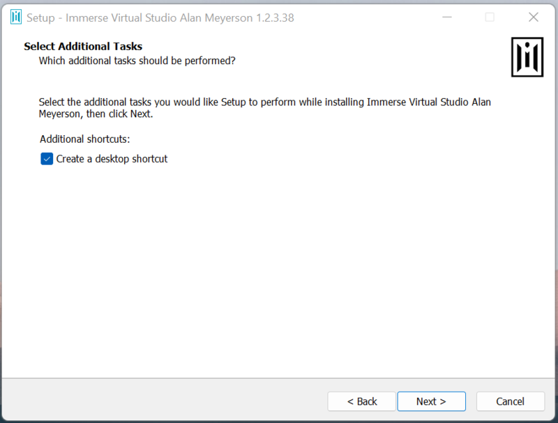Click the "Additional shortcuts:" group label
Image resolution: width=558 pixels, height=423 pixels.
85,139
